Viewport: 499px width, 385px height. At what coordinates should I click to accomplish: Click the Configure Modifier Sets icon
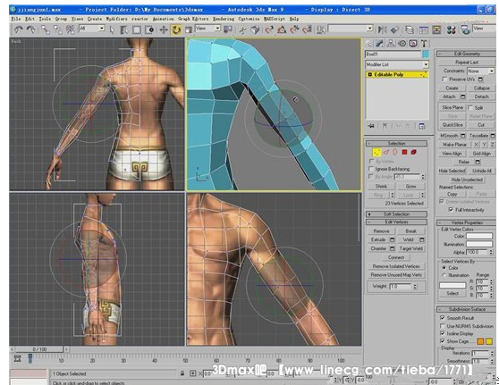pyautogui.click(x=422, y=126)
